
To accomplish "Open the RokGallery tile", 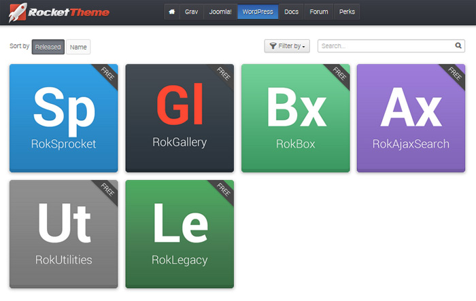I will pos(180,118).
